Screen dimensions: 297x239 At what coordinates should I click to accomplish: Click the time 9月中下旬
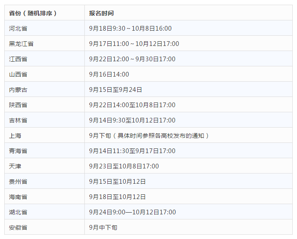pyautogui.click(x=103, y=228)
